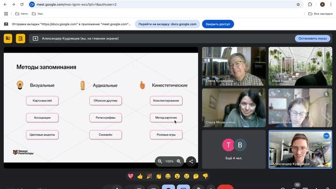Send the thinking face reaction
Screen dimensions: 336x189
point(196,176)
